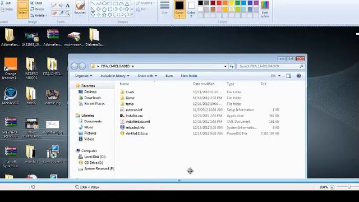Screen dimensions: 359x202
Task: Open the Organize menu in Explorer window
Action: 84,76
